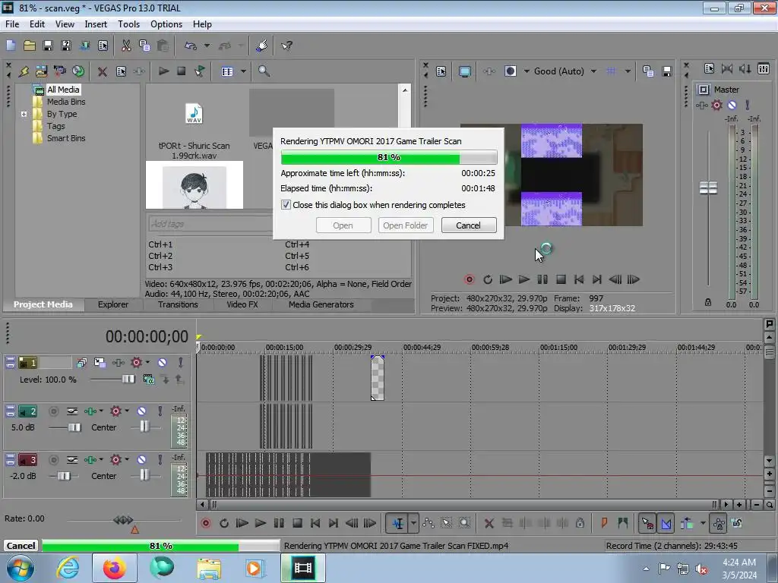
Task: Mute video track 1
Action: click(x=163, y=363)
